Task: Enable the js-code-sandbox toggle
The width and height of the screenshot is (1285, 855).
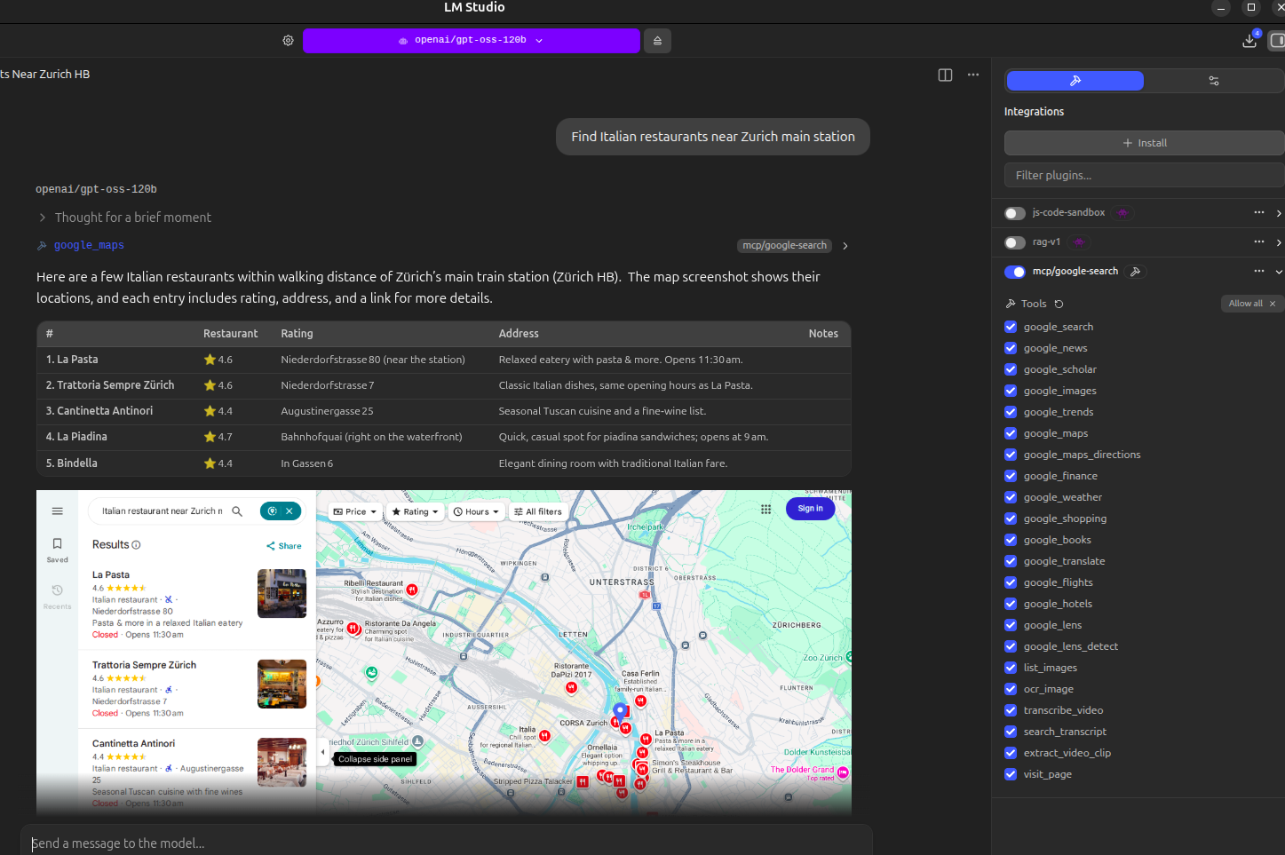Action: click(x=1014, y=212)
